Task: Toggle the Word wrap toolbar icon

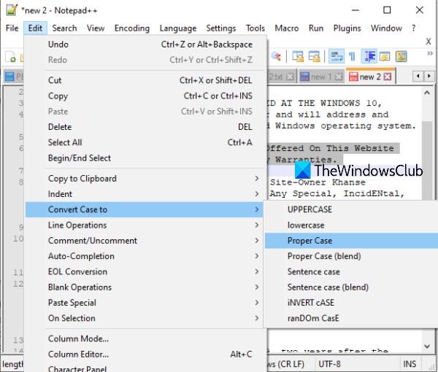Action: [x=336, y=57]
